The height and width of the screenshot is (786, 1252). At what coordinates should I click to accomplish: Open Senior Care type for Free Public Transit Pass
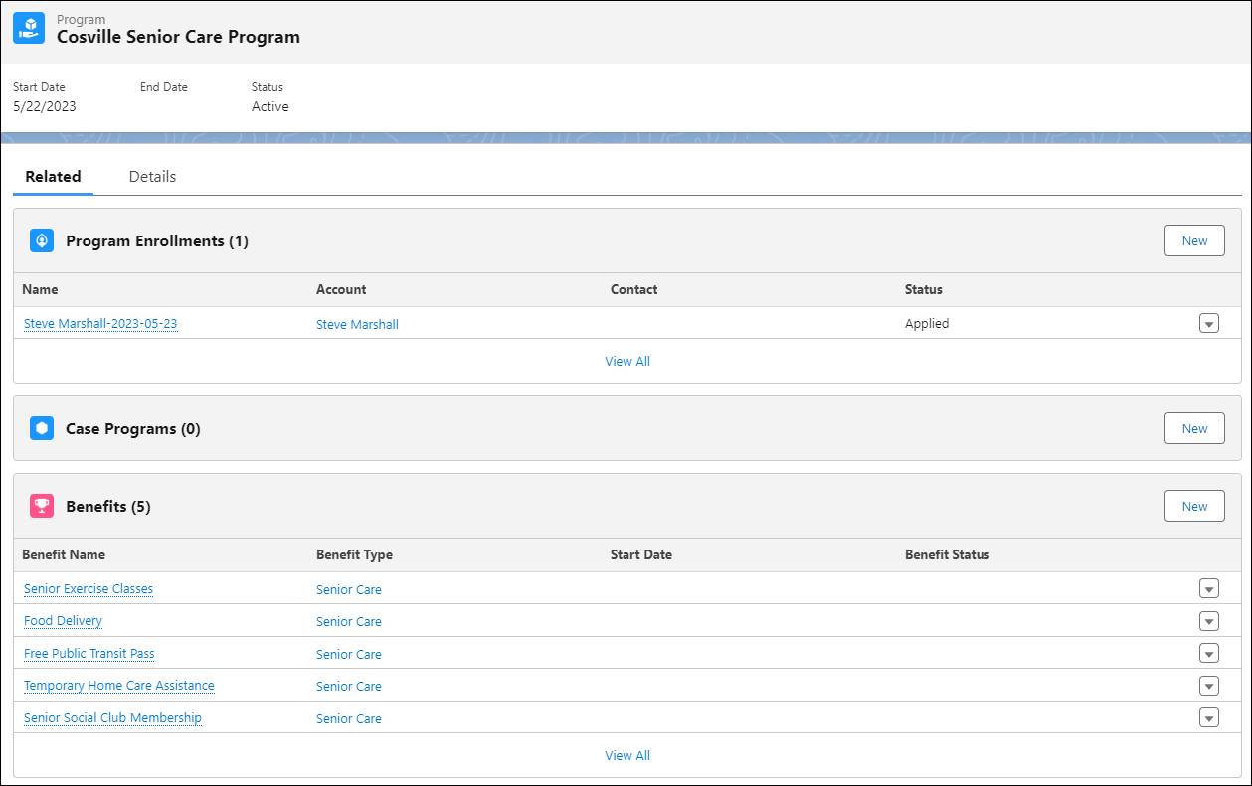349,654
